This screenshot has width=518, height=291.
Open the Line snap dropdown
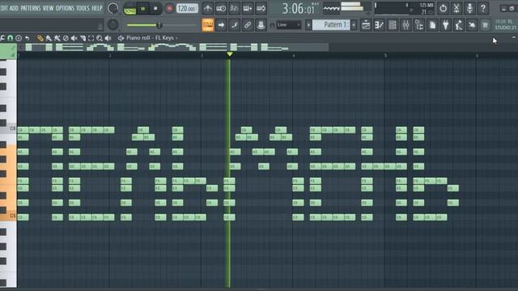(289, 25)
